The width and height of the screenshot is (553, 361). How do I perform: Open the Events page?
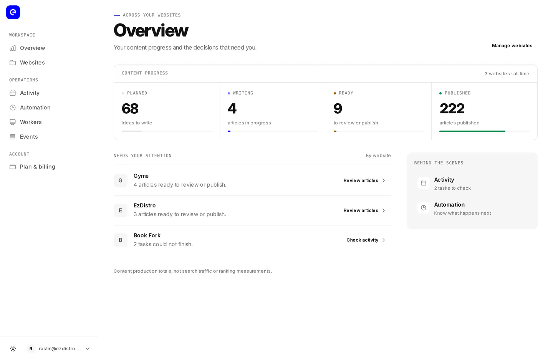pos(49,137)
